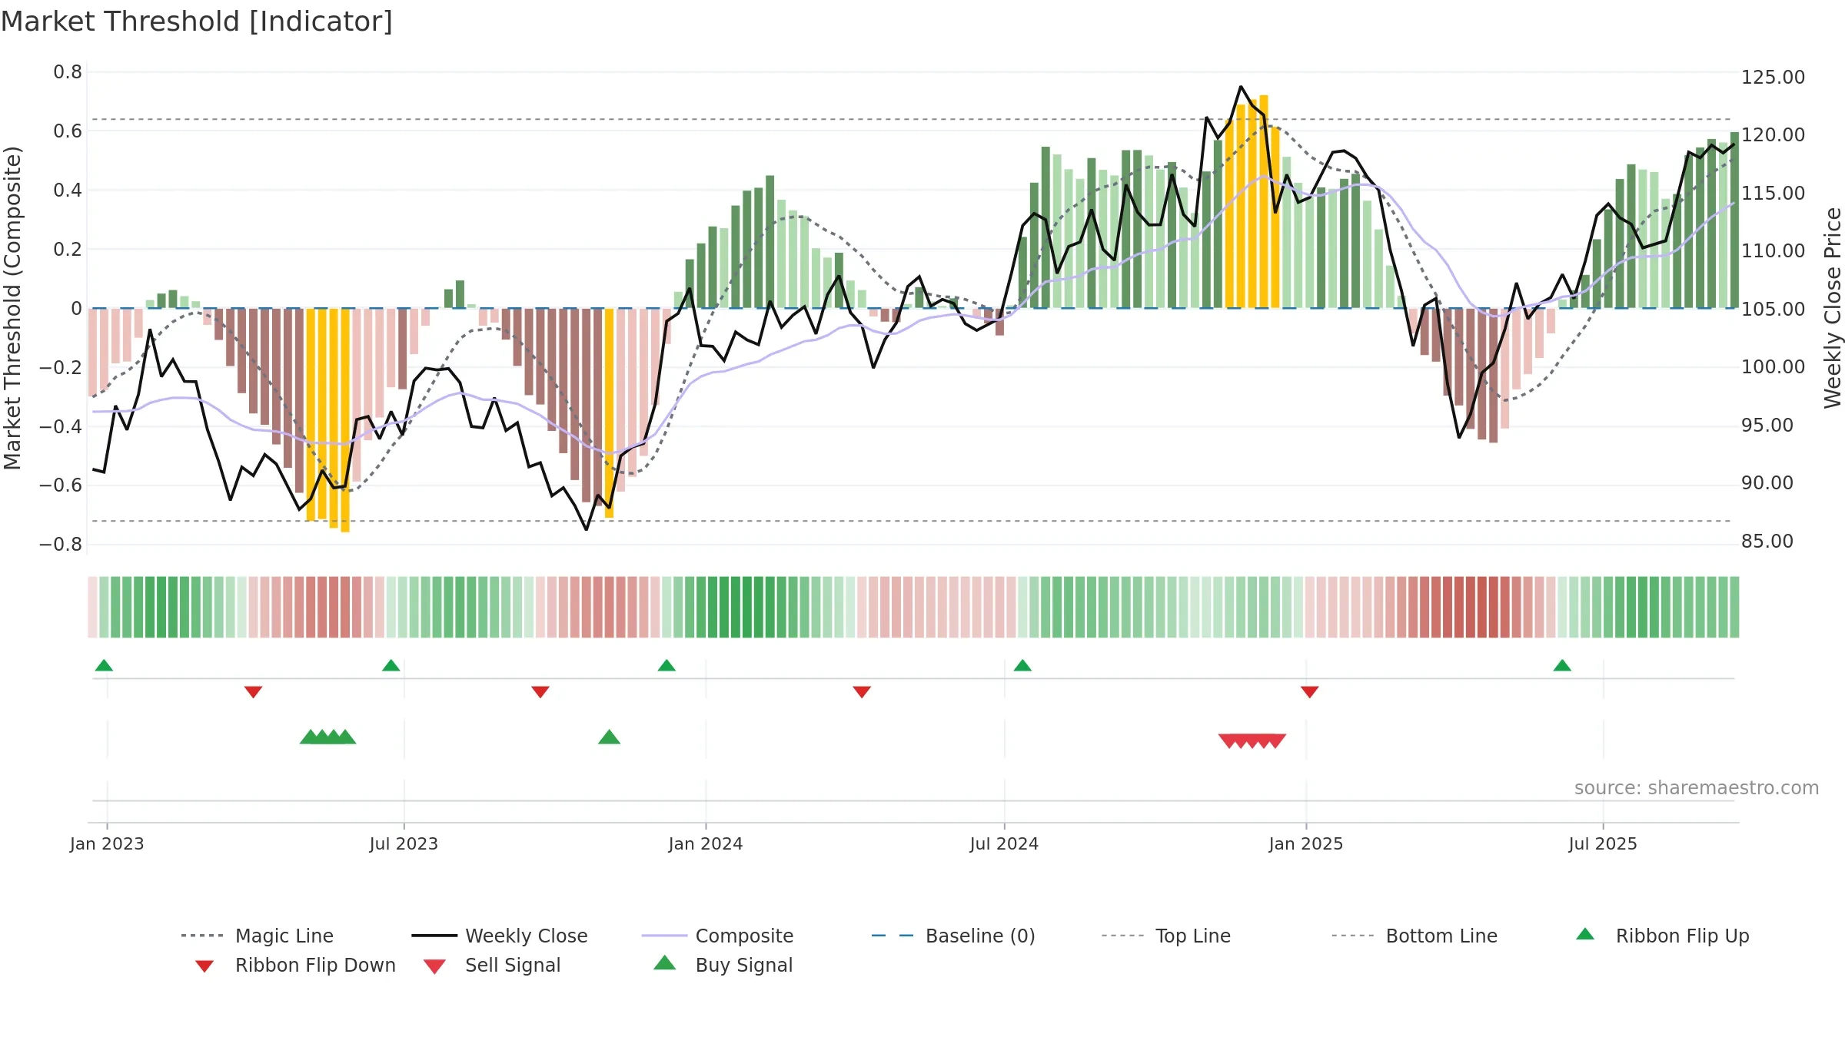Hide the Baseline (0) series via legend
Viewport: 1845px width, 1037px height.
[953, 936]
